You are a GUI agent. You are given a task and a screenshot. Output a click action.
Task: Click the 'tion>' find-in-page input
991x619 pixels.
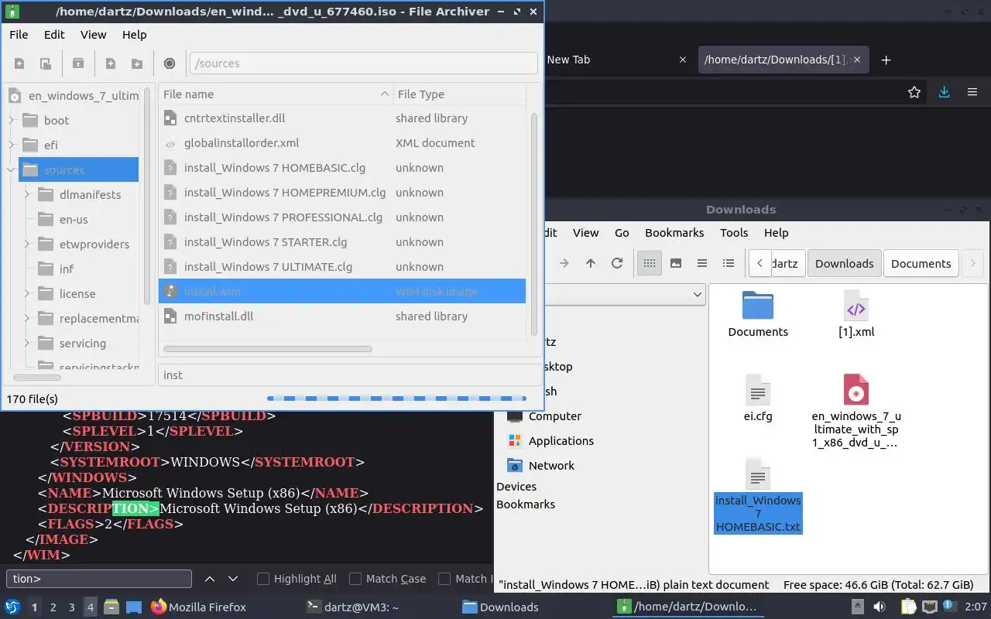pyautogui.click(x=99, y=578)
